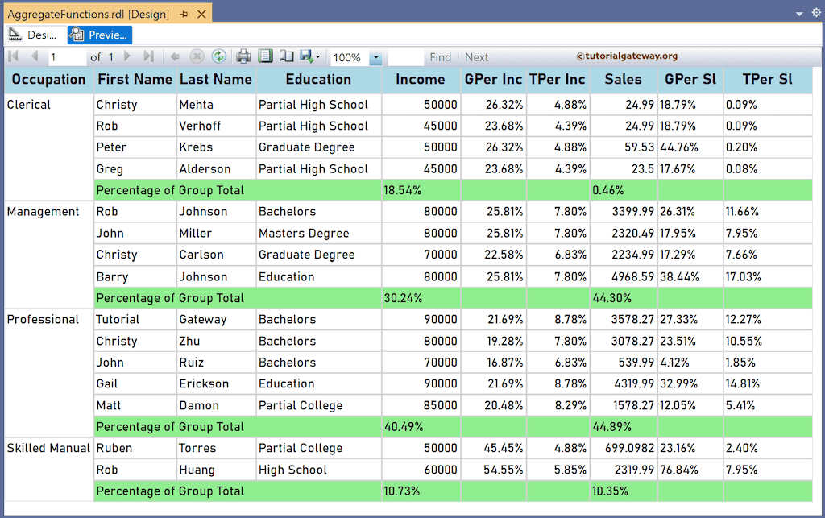This screenshot has height=518, width=825.
Task: Open the chevron dropdown near the gear
Action: coord(799,14)
